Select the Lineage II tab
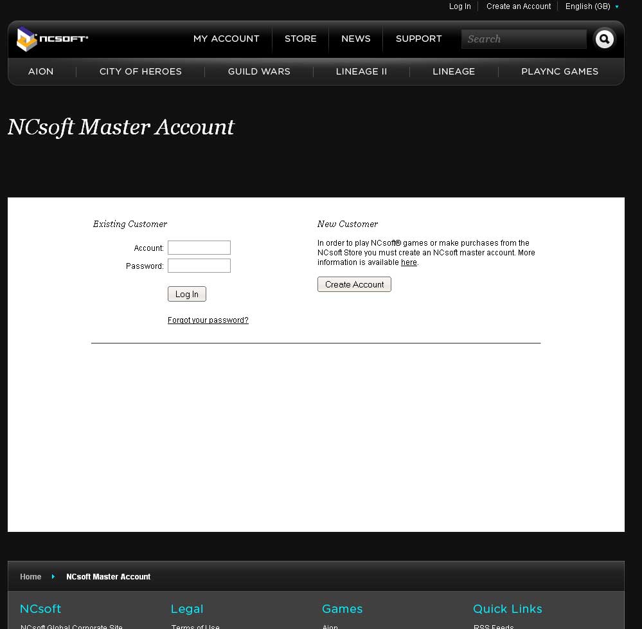Viewport: 642px width, 629px height. (x=361, y=71)
